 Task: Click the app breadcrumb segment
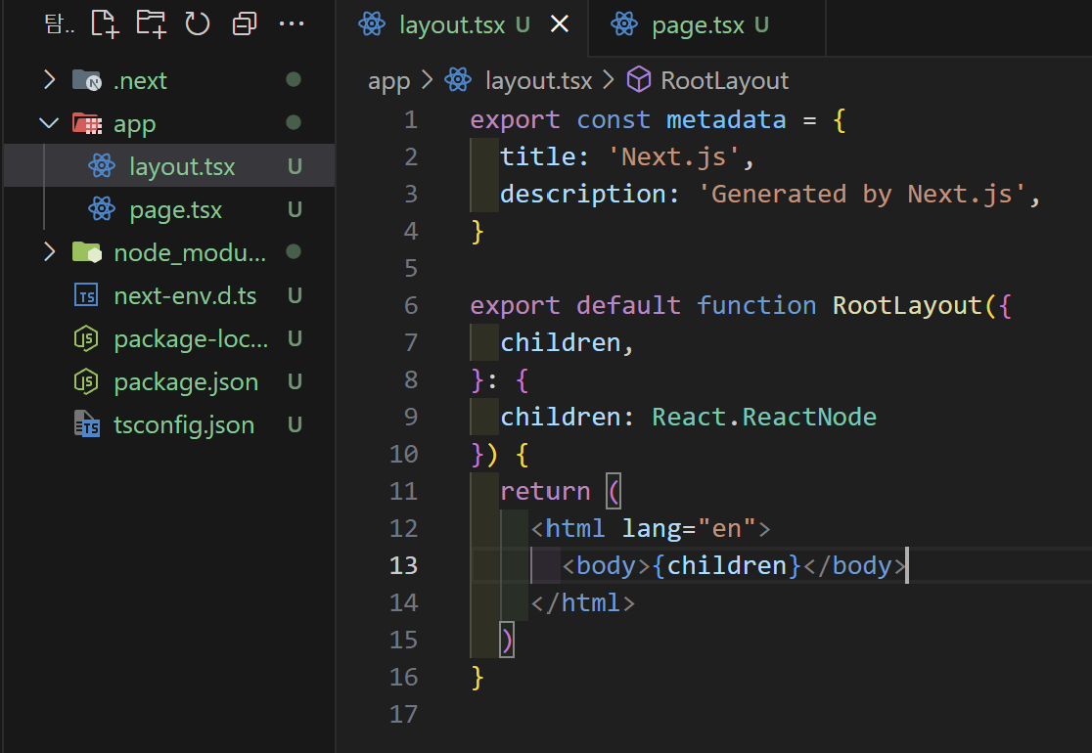coord(388,81)
